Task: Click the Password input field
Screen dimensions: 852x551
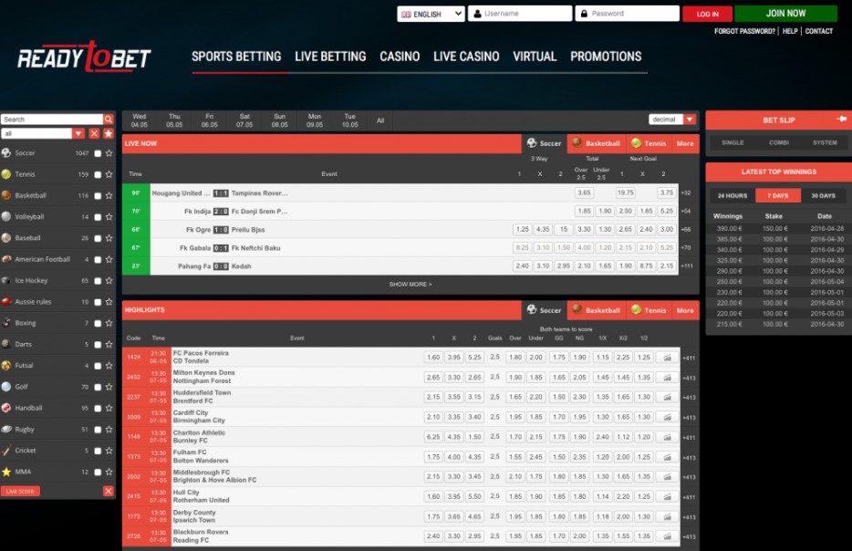Action: (x=627, y=14)
